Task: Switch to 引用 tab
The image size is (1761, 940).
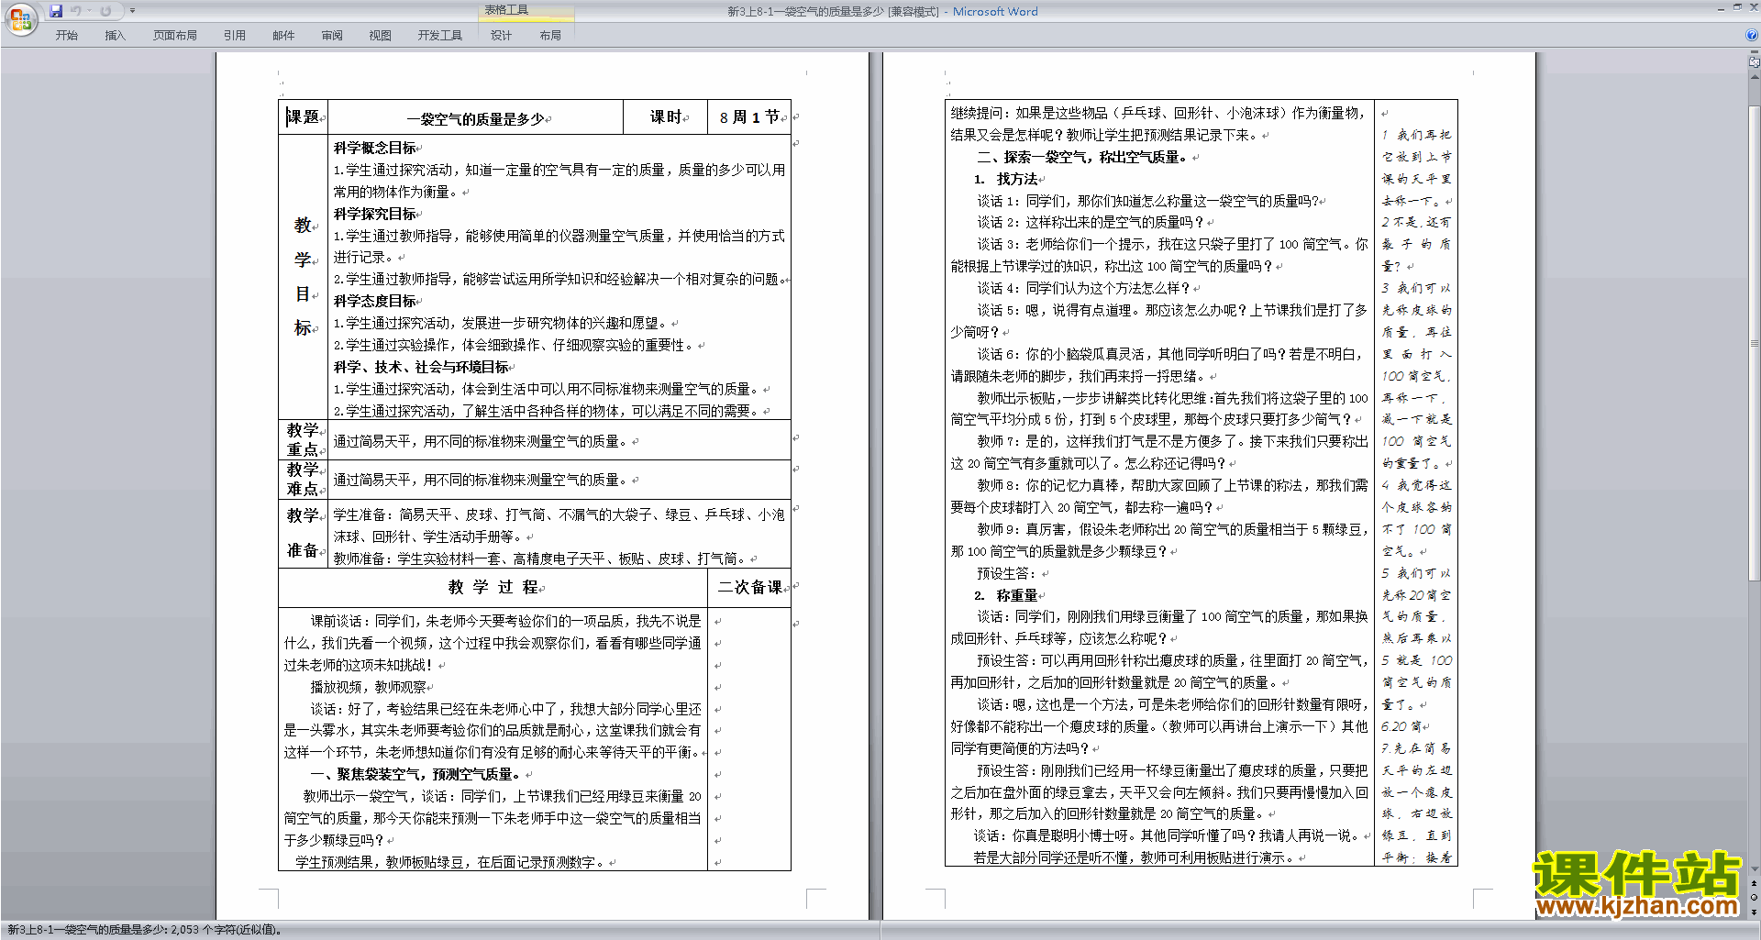Action: (235, 35)
